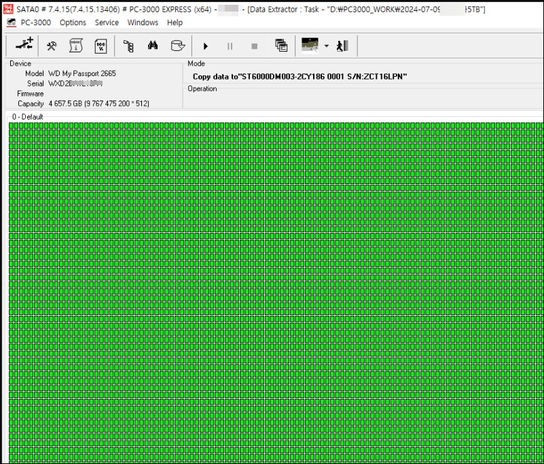
Task: Open the Service menu
Action: [107, 22]
